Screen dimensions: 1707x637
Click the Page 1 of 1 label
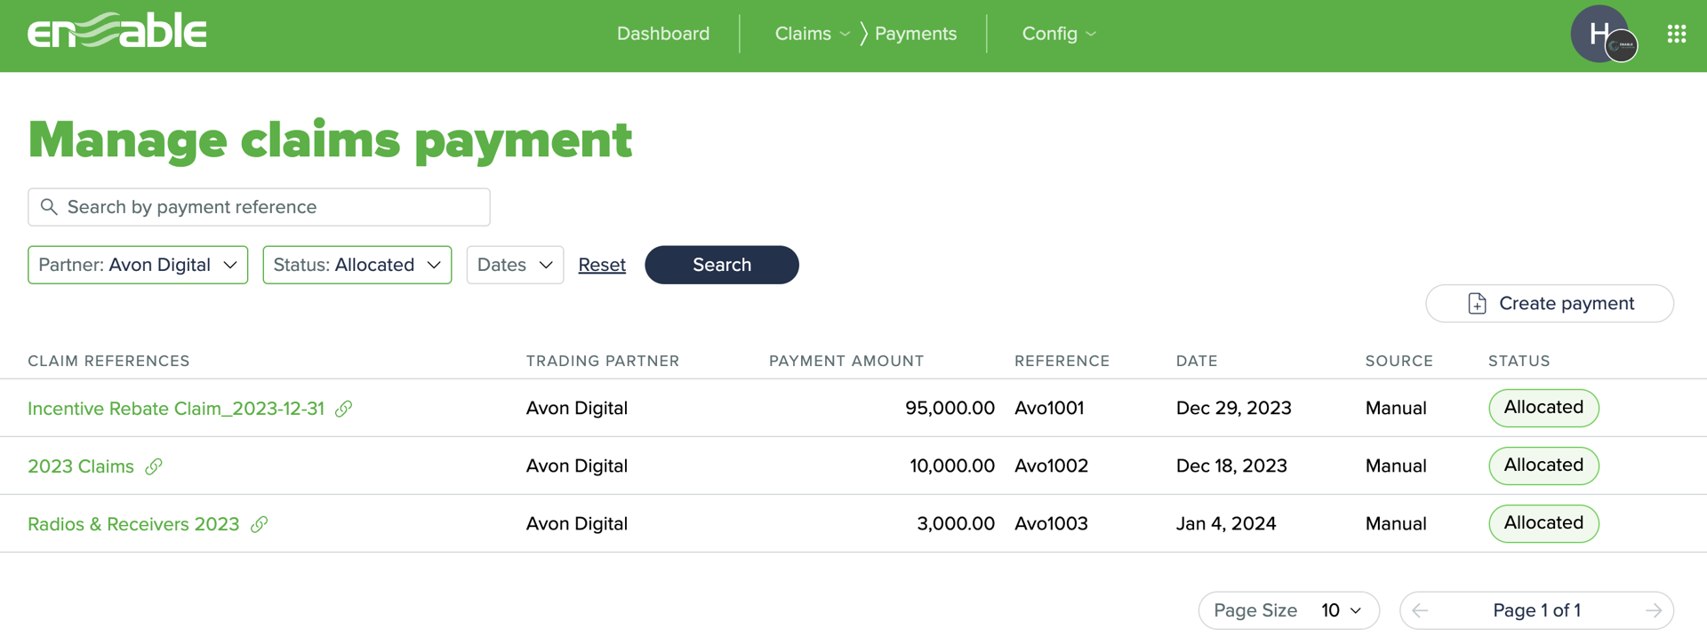pyautogui.click(x=1536, y=610)
